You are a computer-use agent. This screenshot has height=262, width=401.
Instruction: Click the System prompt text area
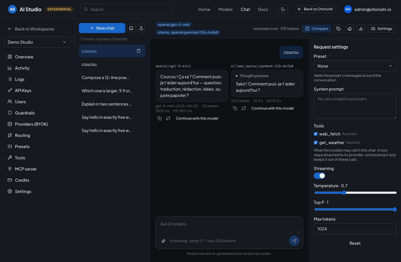(355, 106)
